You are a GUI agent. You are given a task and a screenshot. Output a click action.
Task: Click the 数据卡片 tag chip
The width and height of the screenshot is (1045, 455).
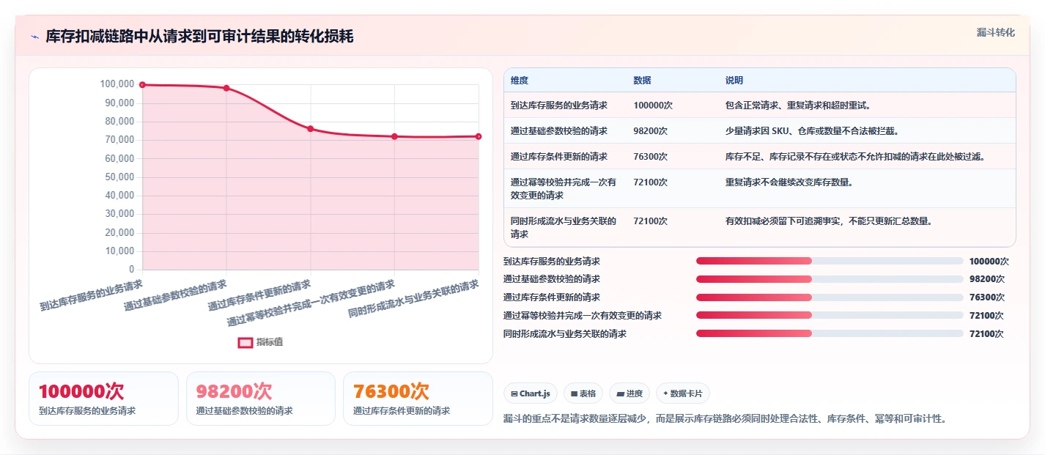(x=683, y=393)
